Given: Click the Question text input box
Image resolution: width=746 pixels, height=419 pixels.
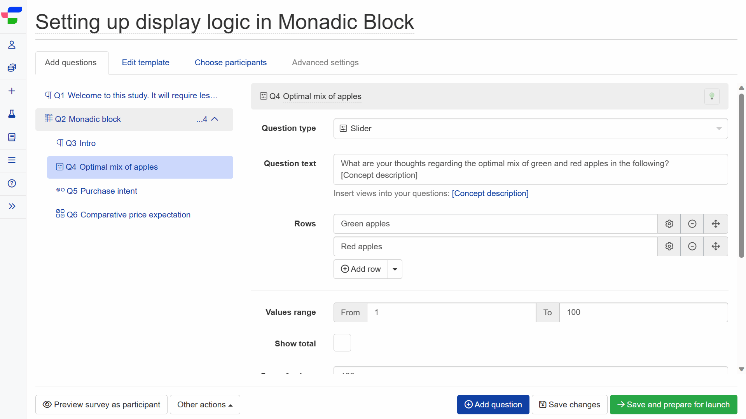Looking at the screenshot, I should [531, 169].
